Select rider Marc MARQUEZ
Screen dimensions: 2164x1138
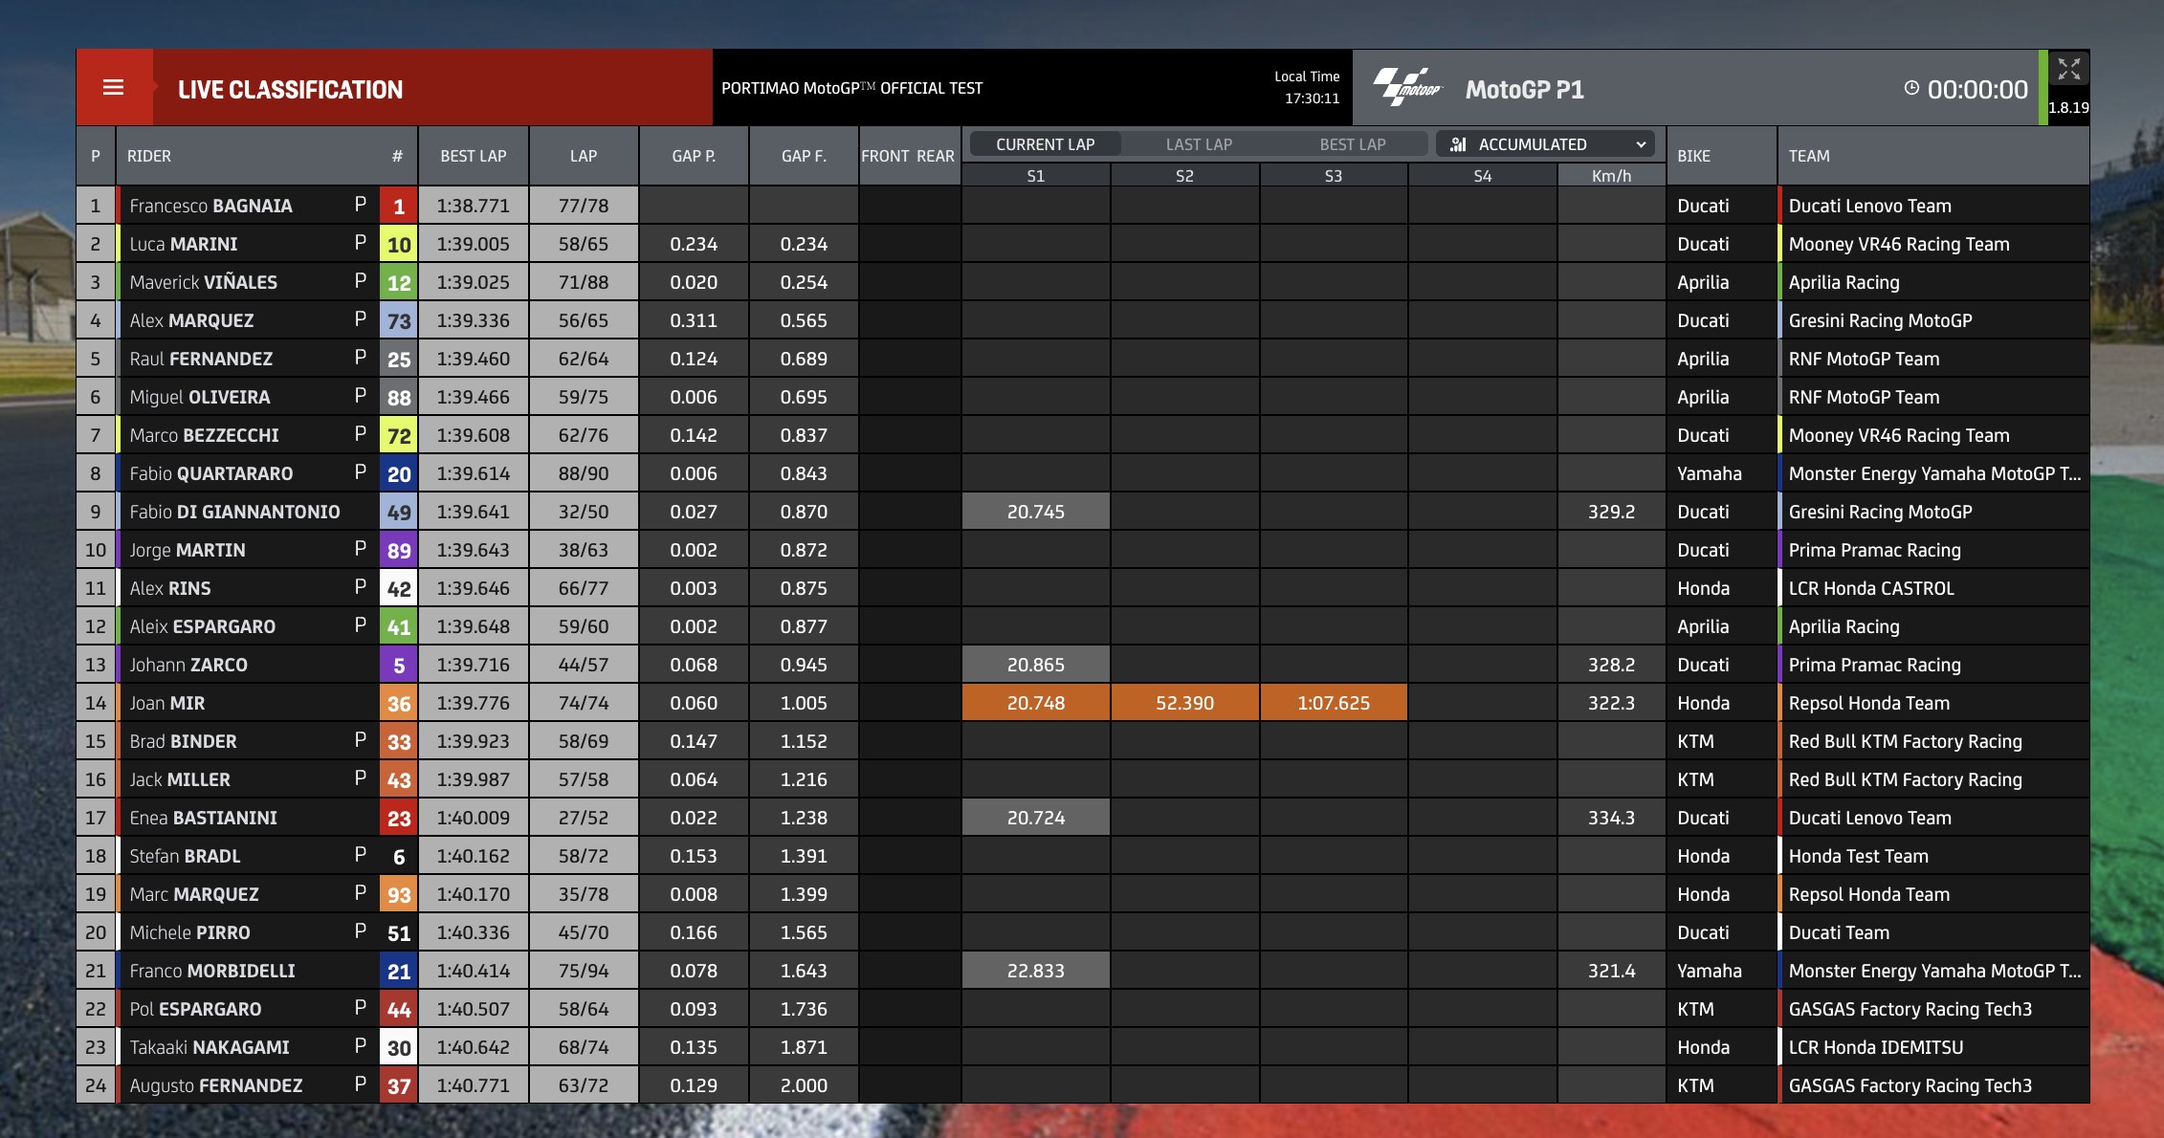pos(194,894)
